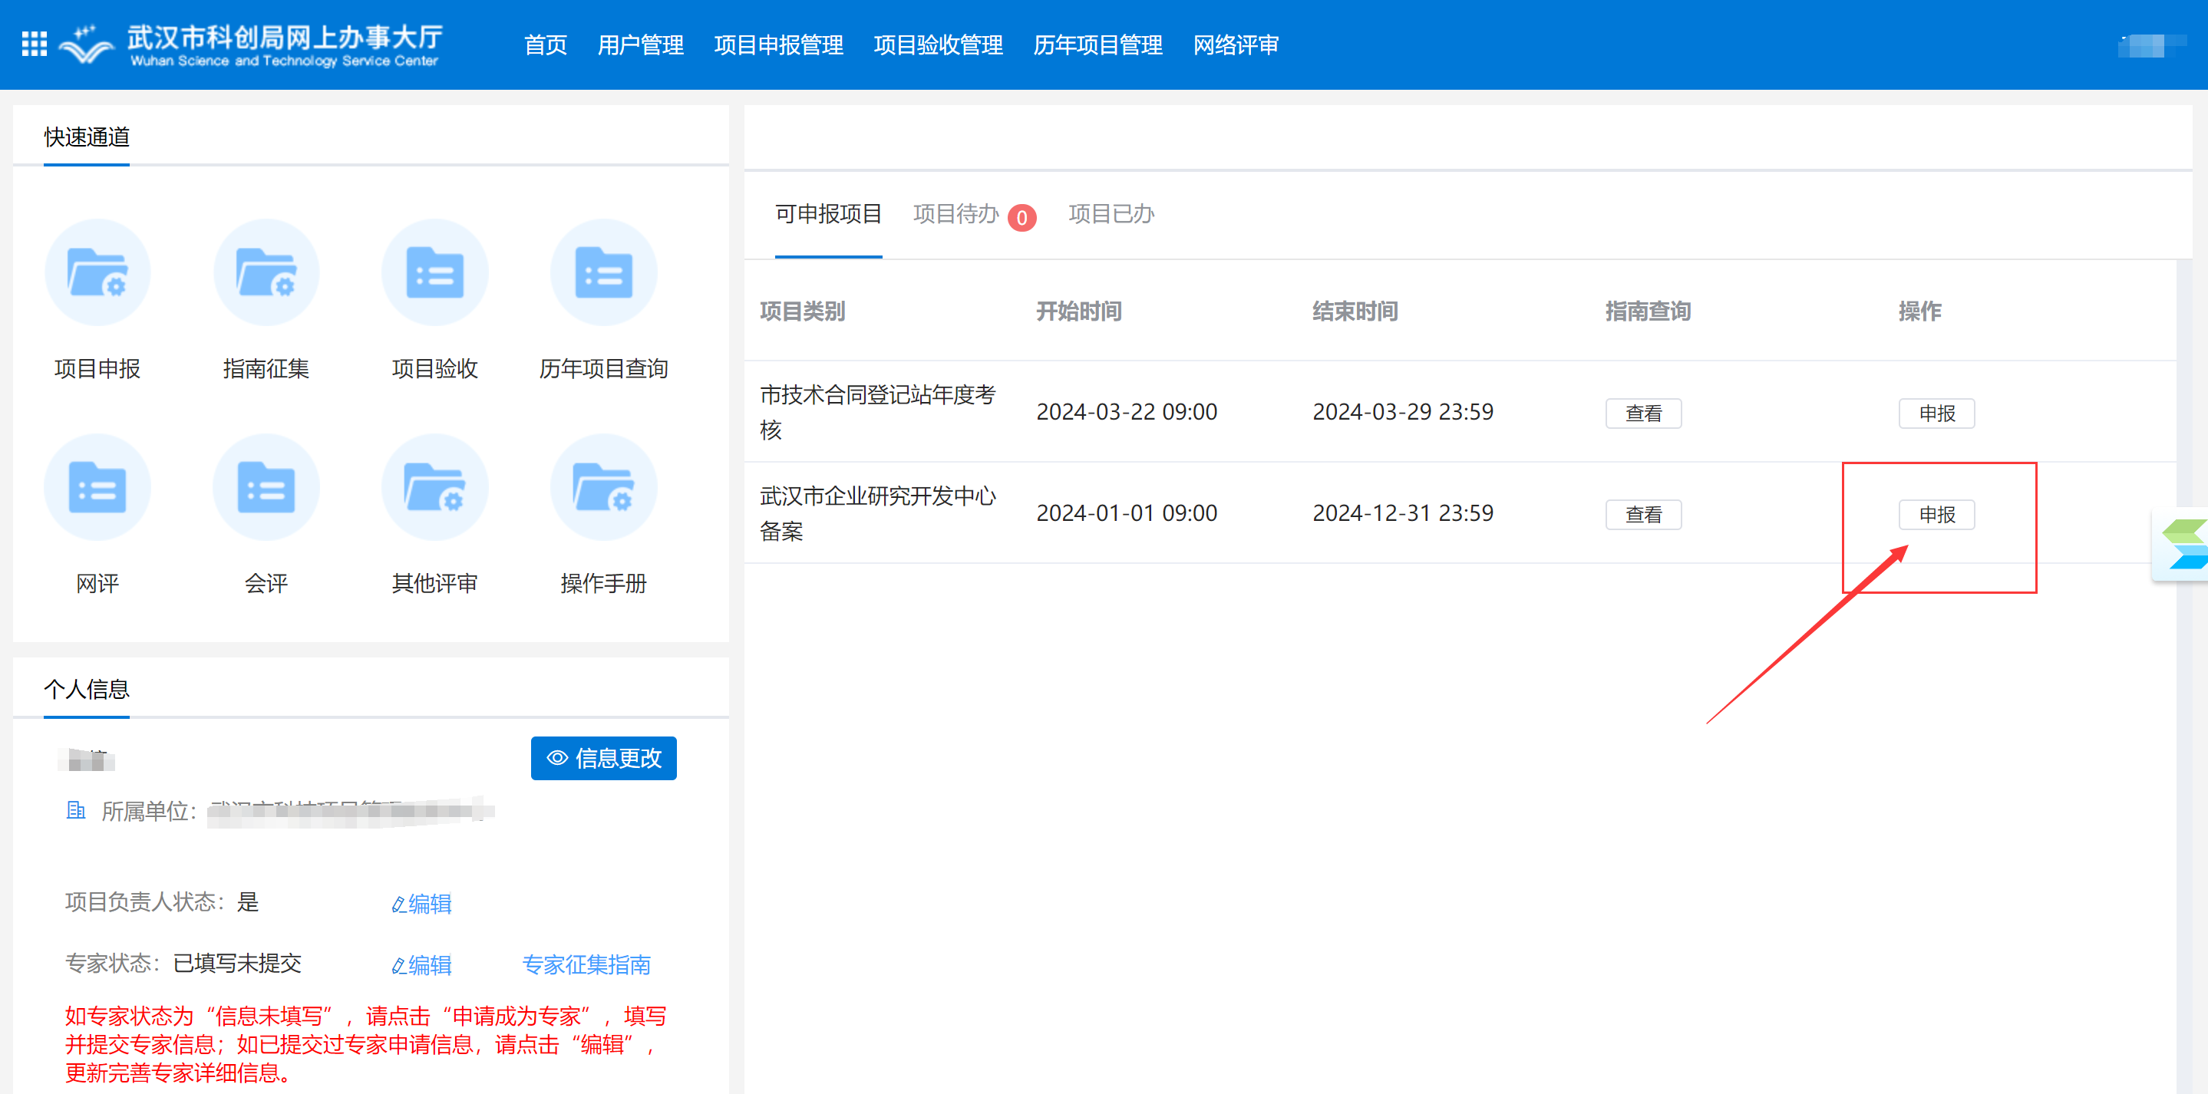Viewport: 2208px width, 1094px height.
Task: Click the 个人信息 panel heading
Action: point(87,690)
